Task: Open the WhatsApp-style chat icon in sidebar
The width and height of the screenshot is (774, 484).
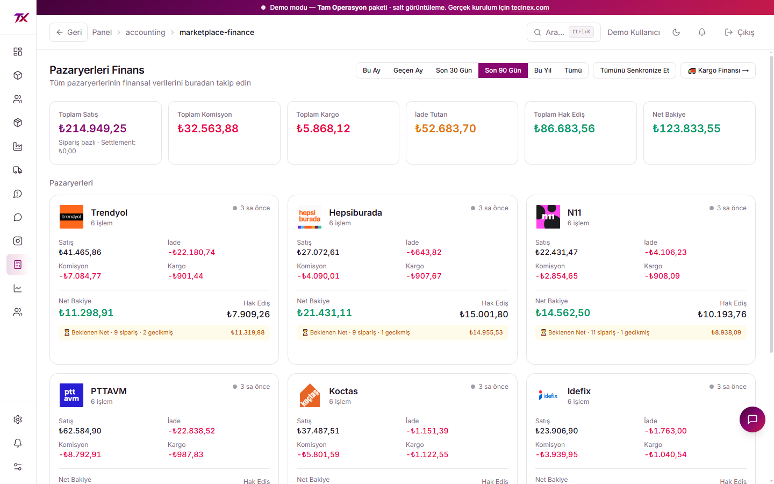Action: pyautogui.click(x=18, y=194)
